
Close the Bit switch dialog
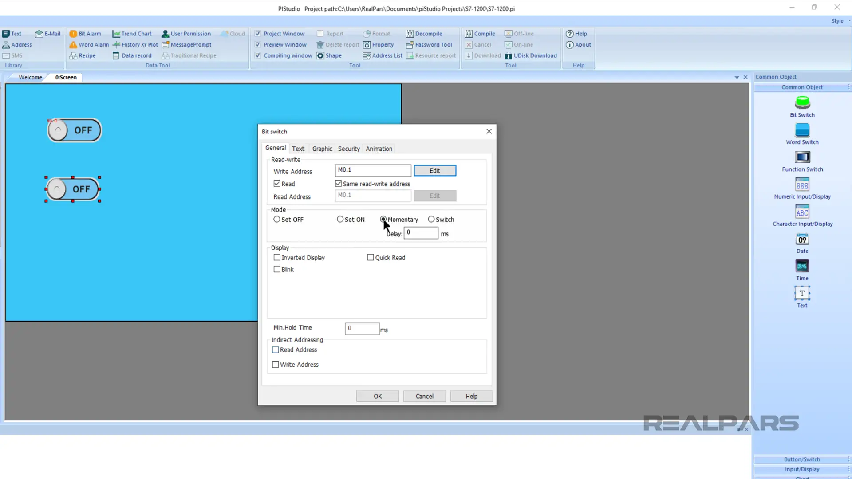[489, 131]
